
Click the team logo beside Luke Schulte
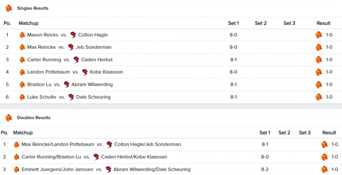coord(22,97)
